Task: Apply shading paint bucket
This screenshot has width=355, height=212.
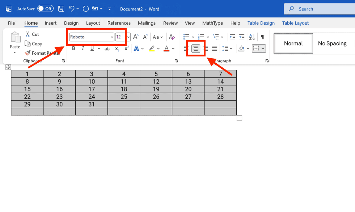Action: 241,48
